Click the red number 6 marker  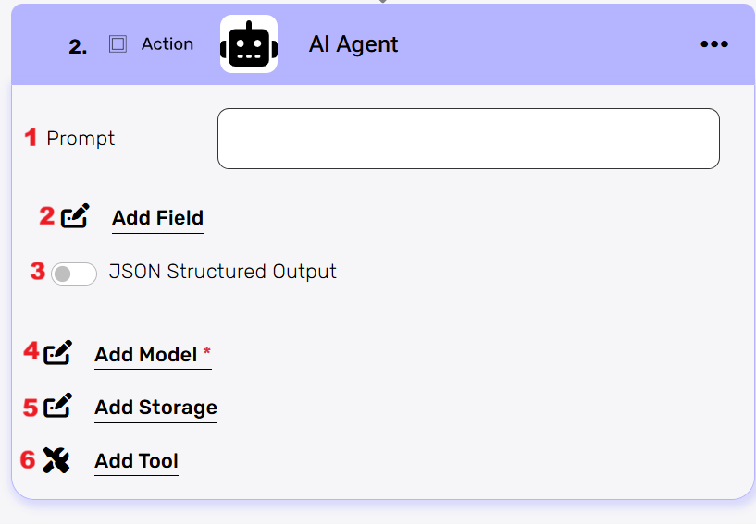(x=28, y=459)
